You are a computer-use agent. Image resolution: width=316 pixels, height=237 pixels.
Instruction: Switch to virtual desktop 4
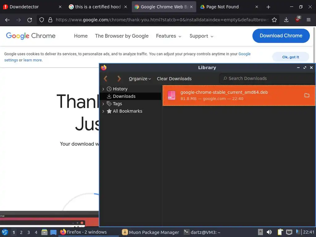tap(36, 232)
